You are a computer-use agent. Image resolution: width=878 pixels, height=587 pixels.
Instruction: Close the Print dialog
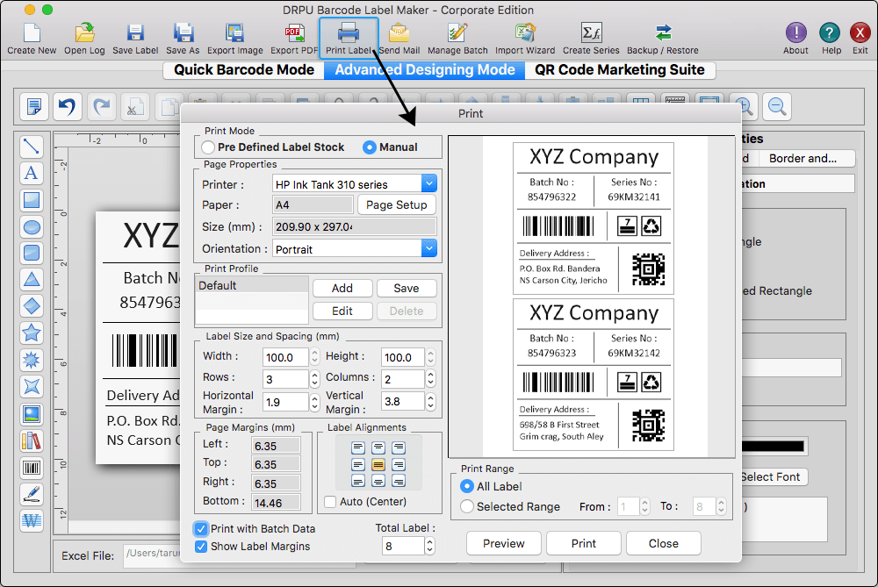(x=664, y=543)
